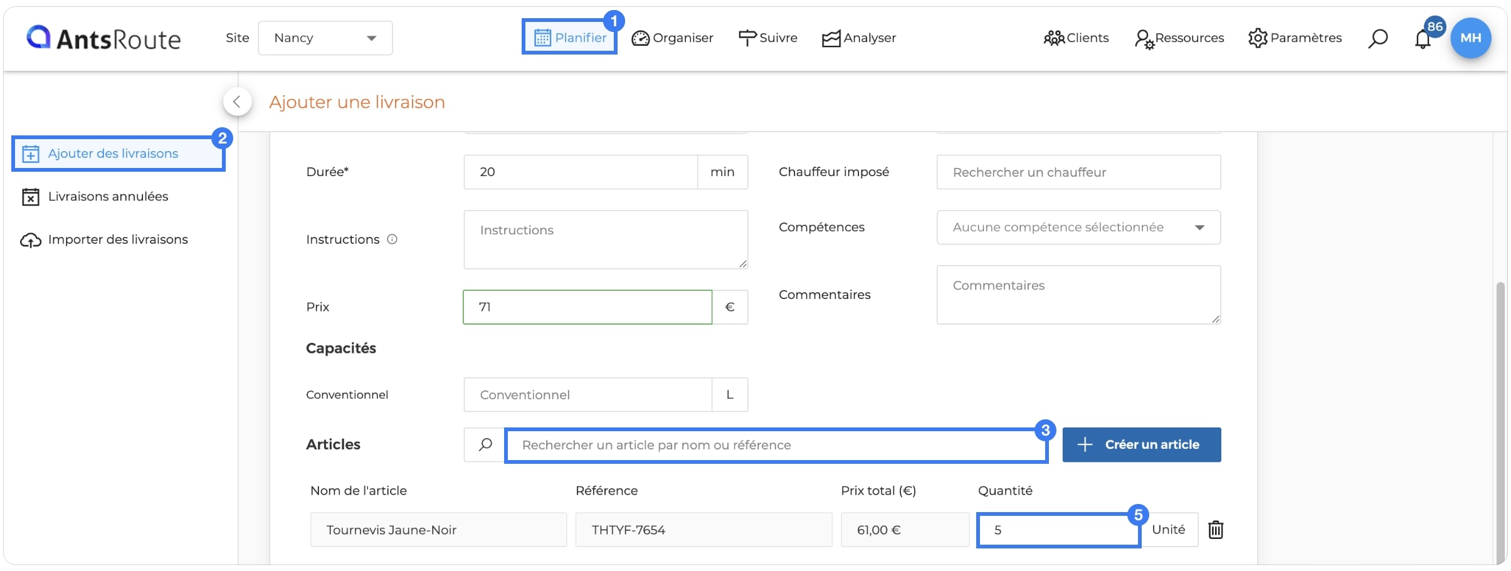Click the search magnifier icon in header
Viewport: 1511px width, 571px height.
pyautogui.click(x=1377, y=38)
